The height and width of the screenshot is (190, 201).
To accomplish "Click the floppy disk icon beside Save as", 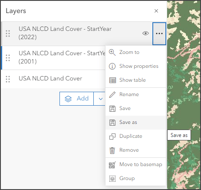I will click(x=112, y=123).
